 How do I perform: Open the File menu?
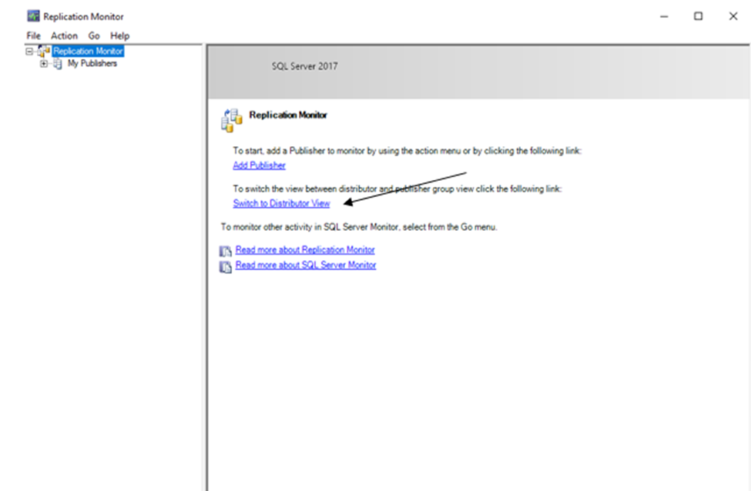(x=34, y=36)
